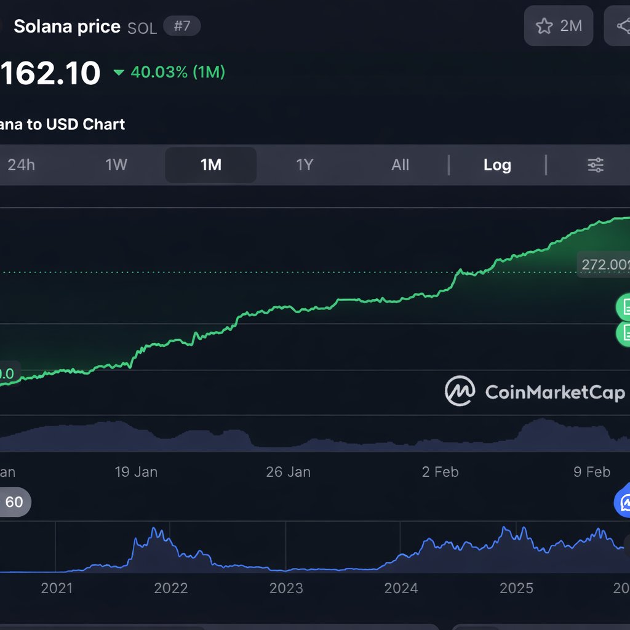The image size is (630, 630).
Task: Click the 26 Jan axis label
Action: coord(289,472)
